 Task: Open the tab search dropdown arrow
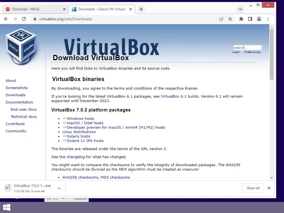pyautogui.click(x=240, y=9)
